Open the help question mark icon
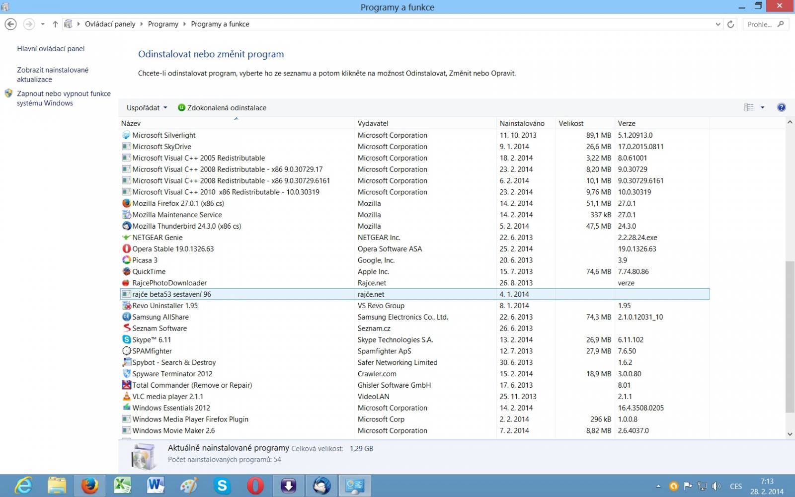This screenshot has height=497, width=795. pyautogui.click(x=781, y=107)
